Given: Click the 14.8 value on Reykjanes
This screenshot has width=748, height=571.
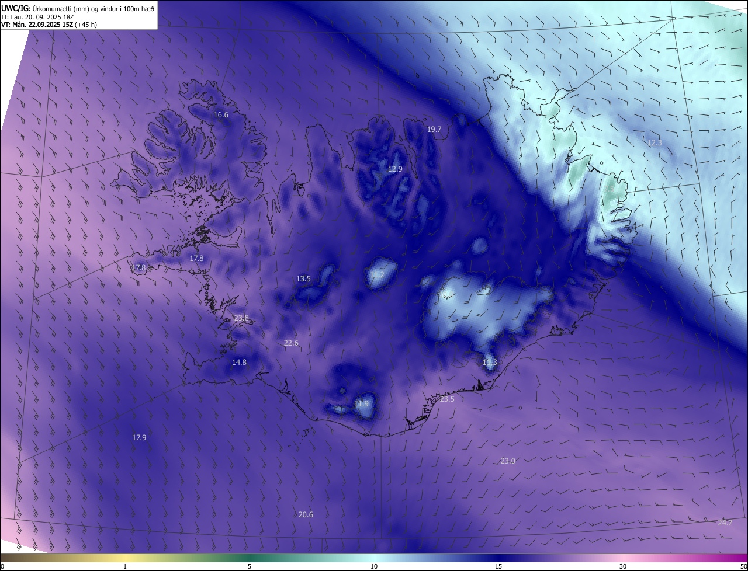Looking at the screenshot, I should (x=239, y=363).
